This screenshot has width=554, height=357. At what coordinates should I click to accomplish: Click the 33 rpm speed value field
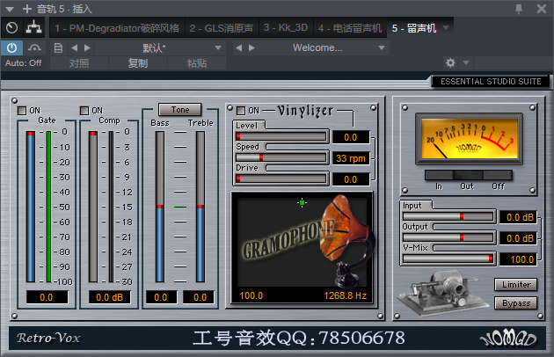click(351, 158)
